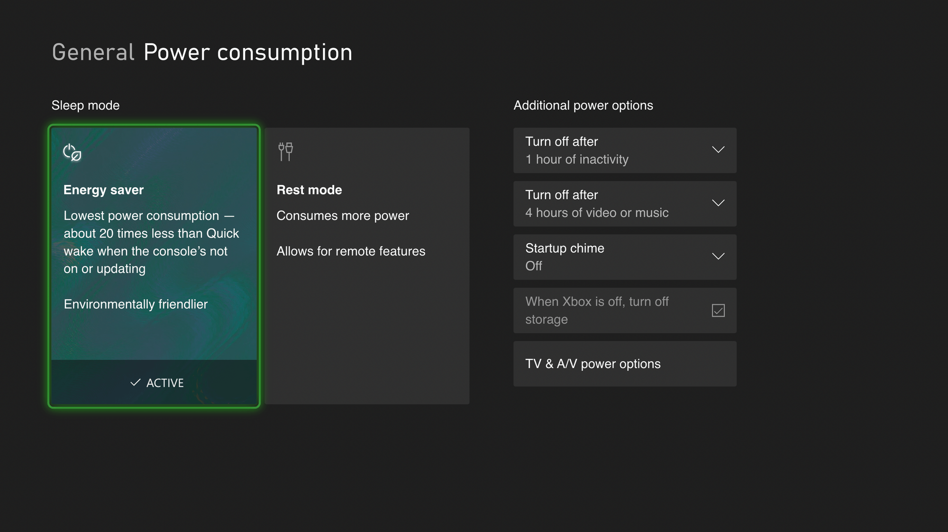
Task: Open the Startup chime dropdown
Action: 624,257
